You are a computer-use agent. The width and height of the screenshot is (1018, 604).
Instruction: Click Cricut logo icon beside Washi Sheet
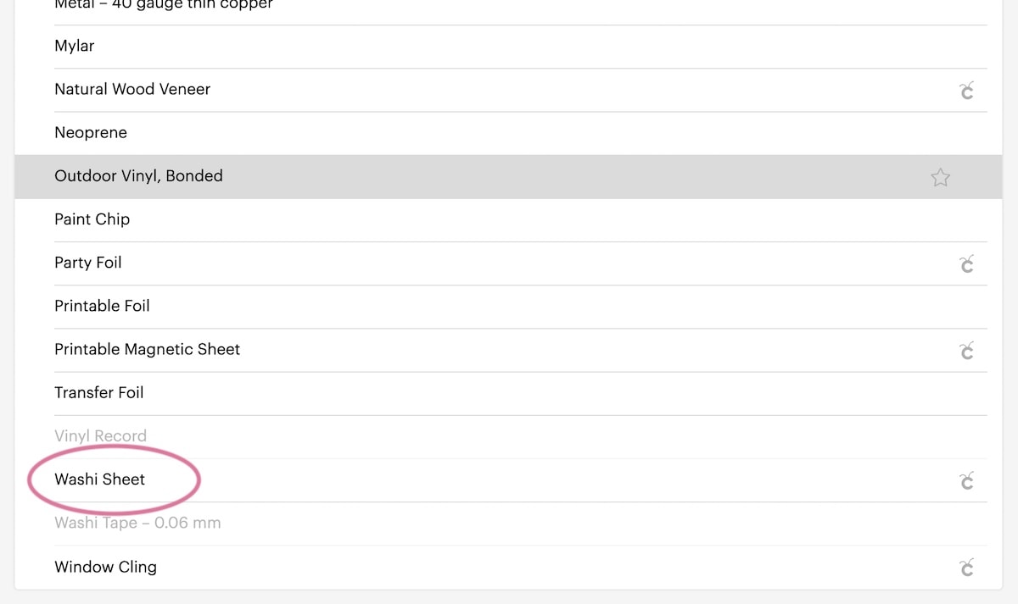point(966,480)
